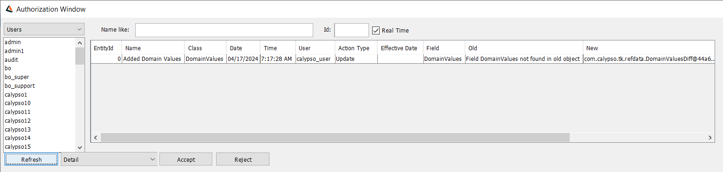This screenshot has width=723, height=172.
Task: Click the user list vertical scrollbar thumb
Action: click(x=79, y=55)
